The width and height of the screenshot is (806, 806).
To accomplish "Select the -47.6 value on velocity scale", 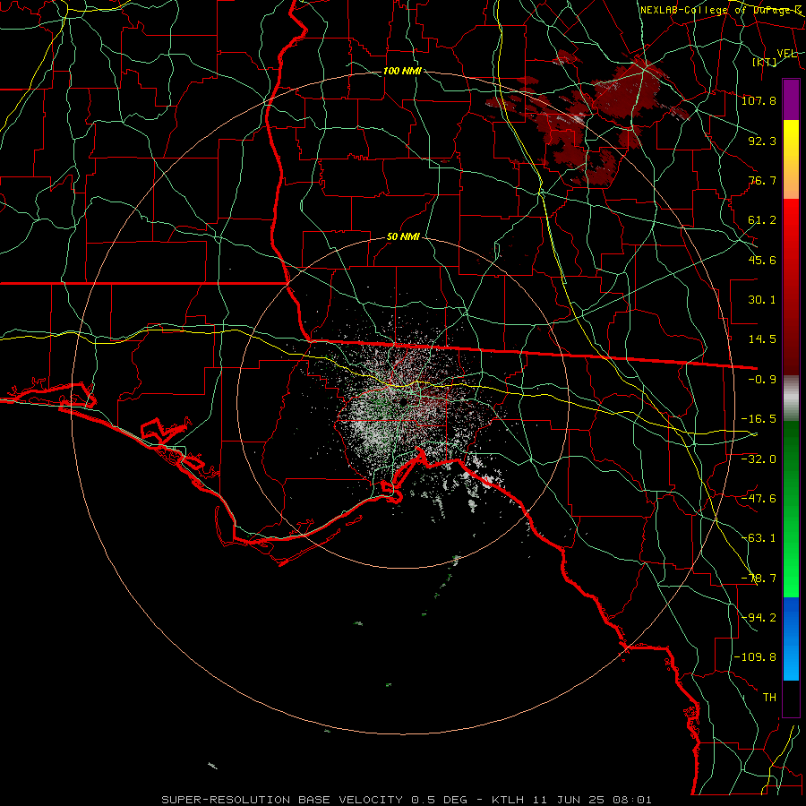I will pyautogui.click(x=759, y=499).
